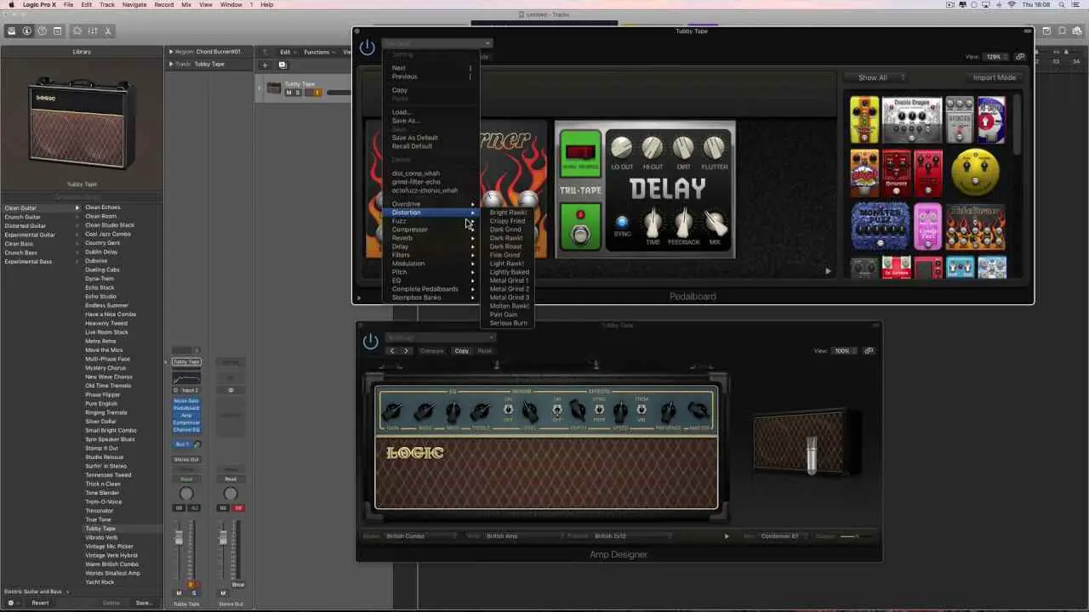This screenshot has height=612, width=1089.
Task: Click the Compare button in Amp Designer
Action: coord(431,350)
